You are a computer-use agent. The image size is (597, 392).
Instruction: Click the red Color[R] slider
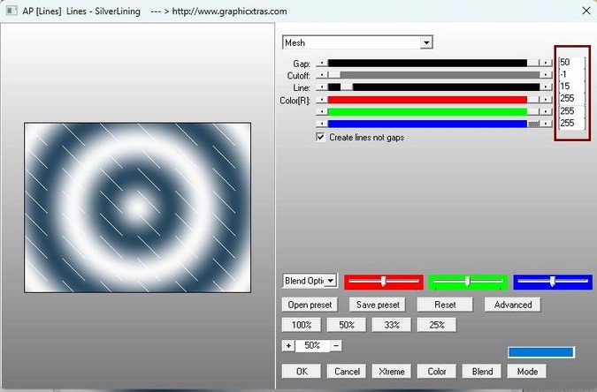coord(427,100)
